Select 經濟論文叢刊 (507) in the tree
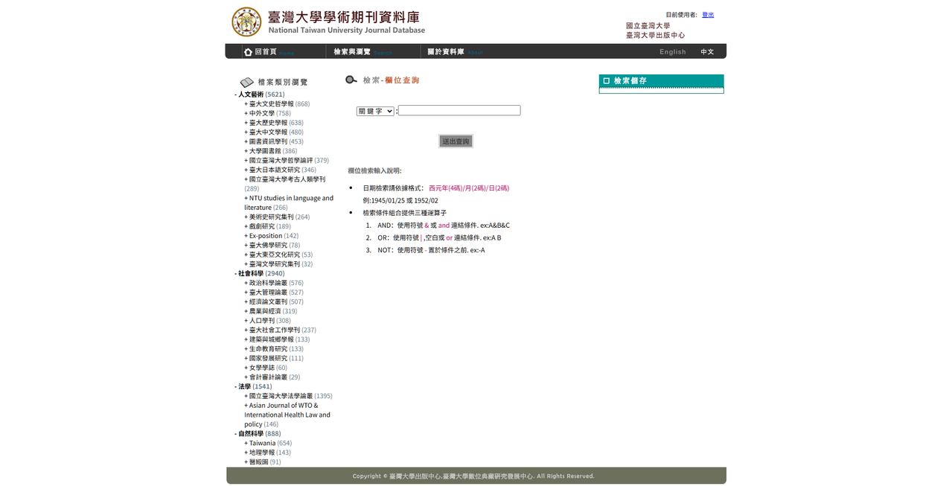 pyautogui.click(x=274, y=301)
